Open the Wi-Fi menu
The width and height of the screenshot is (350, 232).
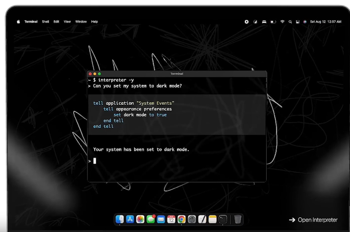click(x=282, y=22)
